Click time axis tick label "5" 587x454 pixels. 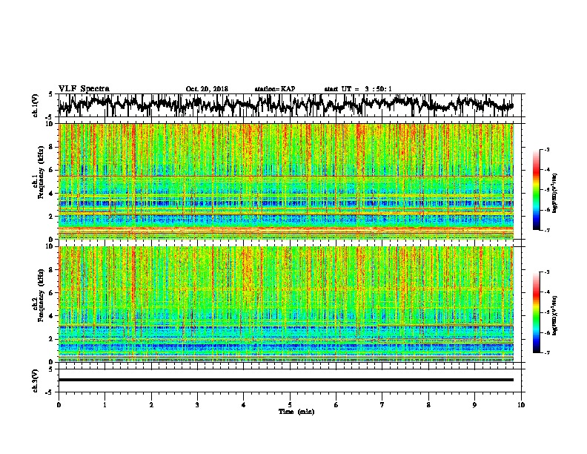pyautogui.click(x=290, y=405)
